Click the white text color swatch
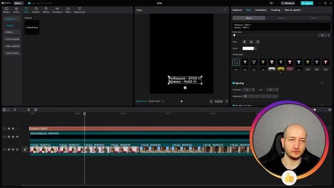The image size is (334, 188). (x=248, y=49)
